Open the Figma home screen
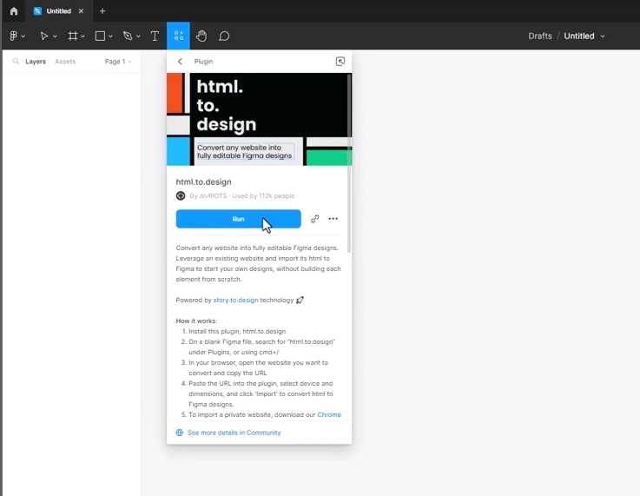The image size is (640, 496). (14, 11)
